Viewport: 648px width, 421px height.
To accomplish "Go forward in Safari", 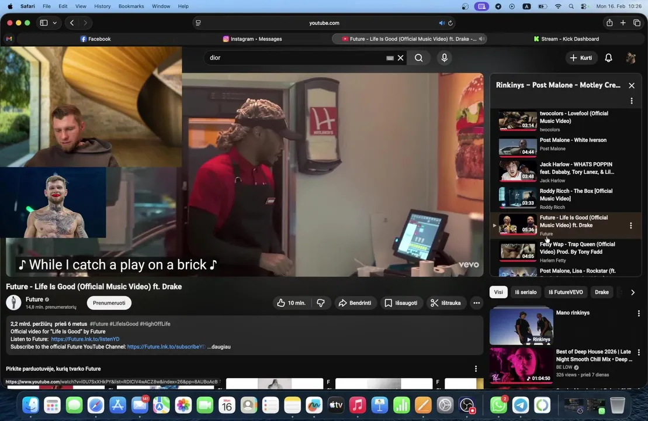I will 85,23.
